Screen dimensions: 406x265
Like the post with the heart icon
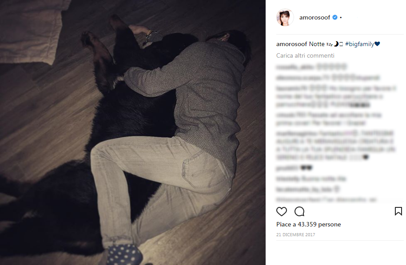282,211
